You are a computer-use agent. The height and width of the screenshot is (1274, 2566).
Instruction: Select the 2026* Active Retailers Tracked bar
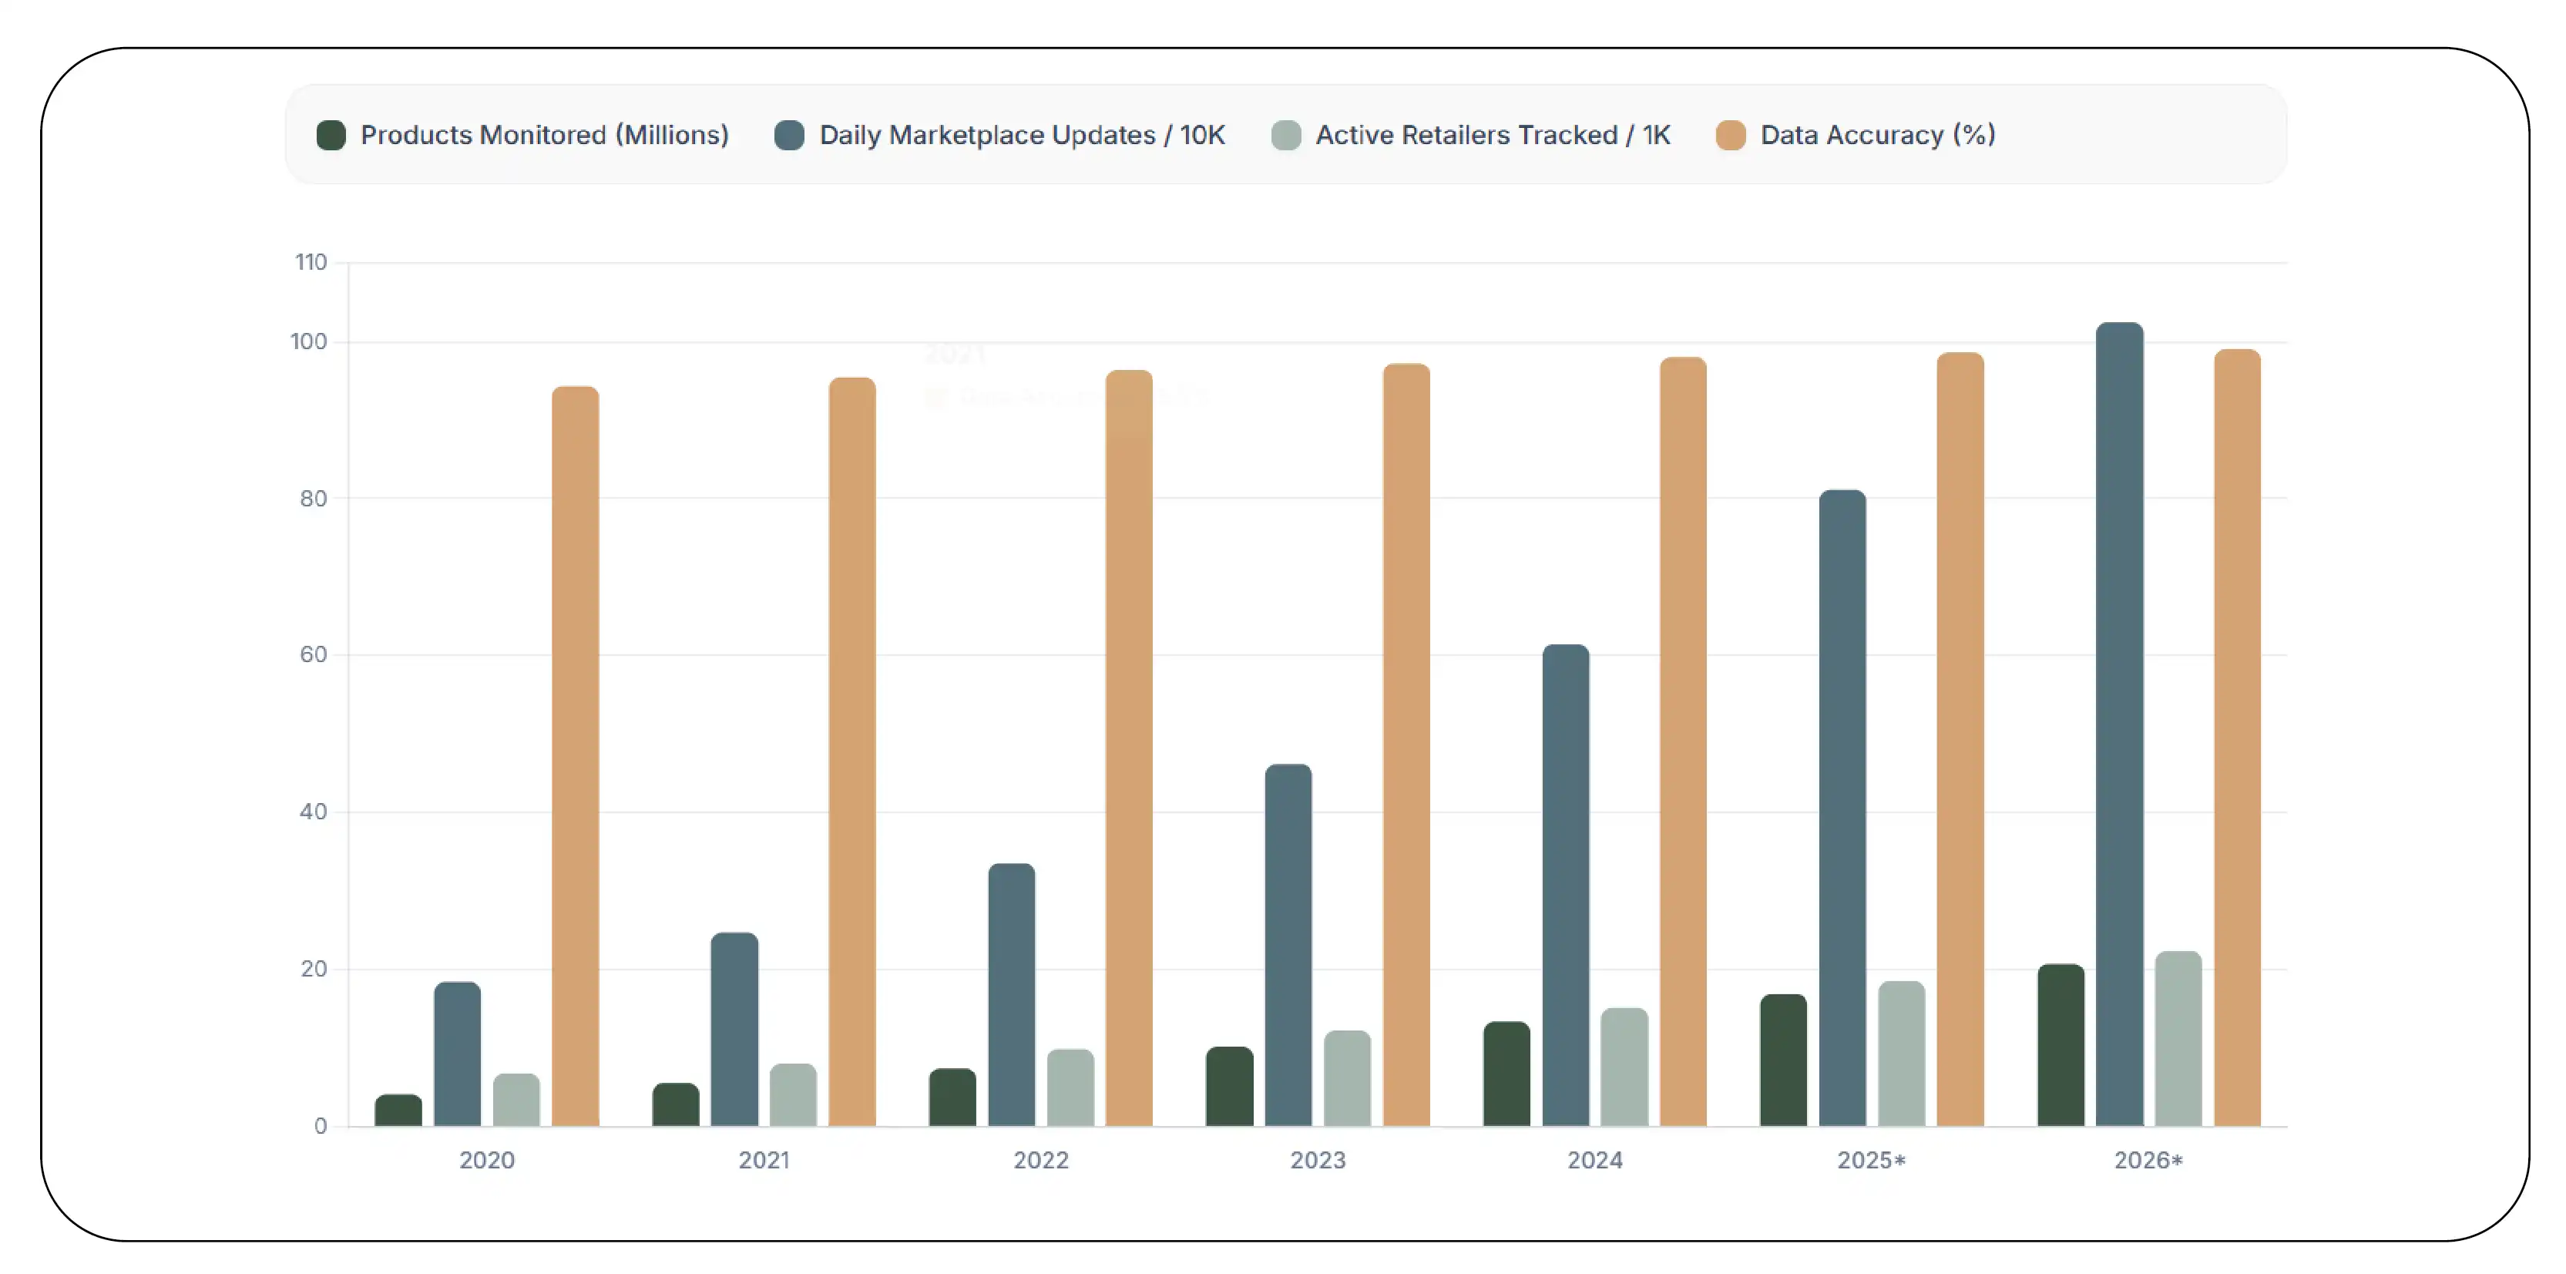(x=2178, y=1039)
